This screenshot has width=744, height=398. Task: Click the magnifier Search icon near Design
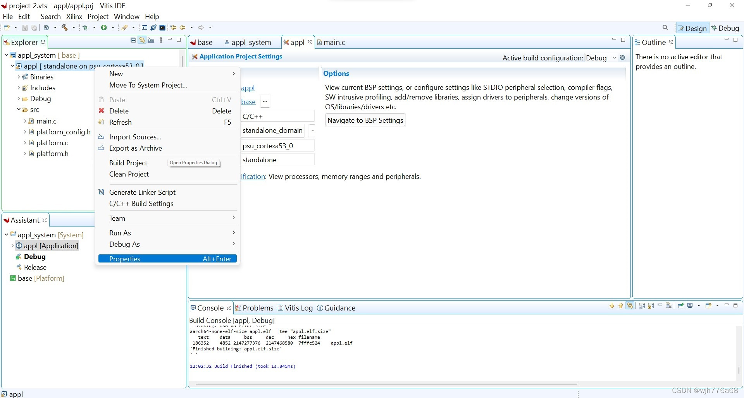665,28
